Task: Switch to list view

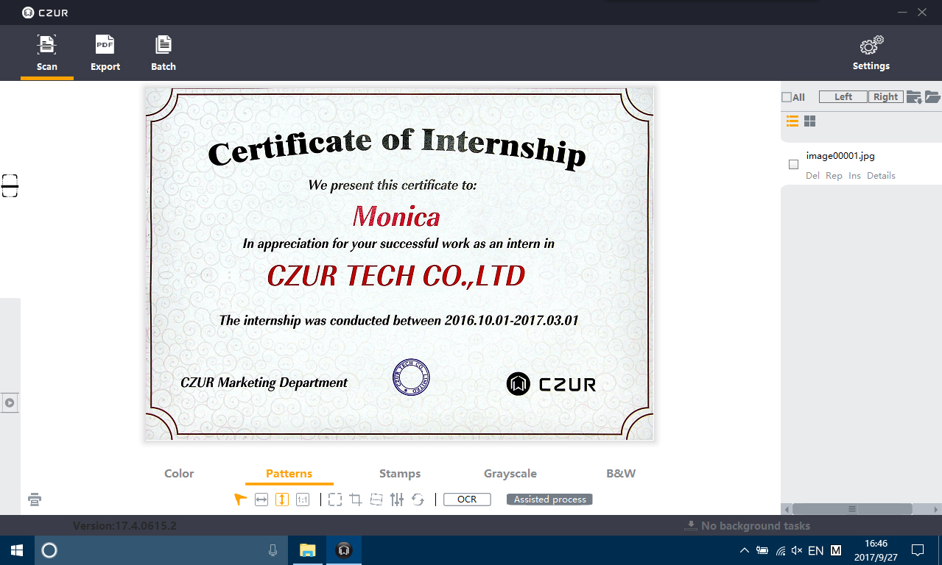Action: coord(792,121)
